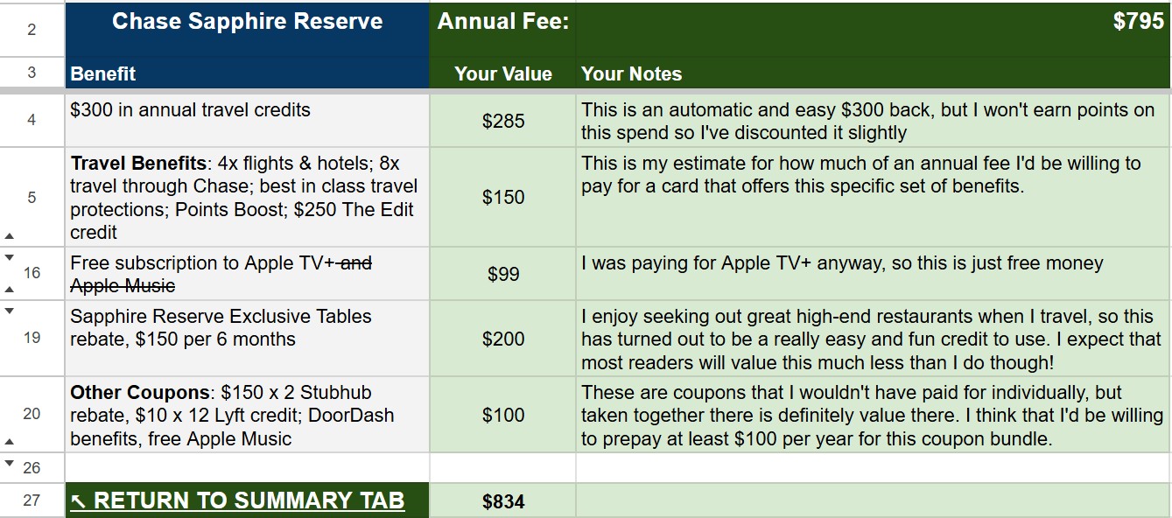The height and width of the screenshot is (518, 1172).
Task: Click the $99 Apple TV+ value cell
Action: coord(503,274)
